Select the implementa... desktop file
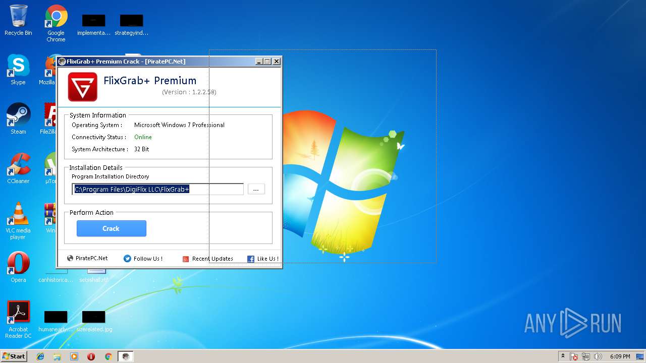This screenshot has height=363, width=646. pos(94,25)
